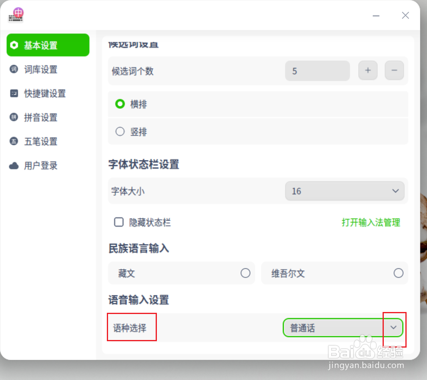Click the candidate count field showing 5
Image resolution: width=427 pixels, height=380 pixels.
[317, 70]
